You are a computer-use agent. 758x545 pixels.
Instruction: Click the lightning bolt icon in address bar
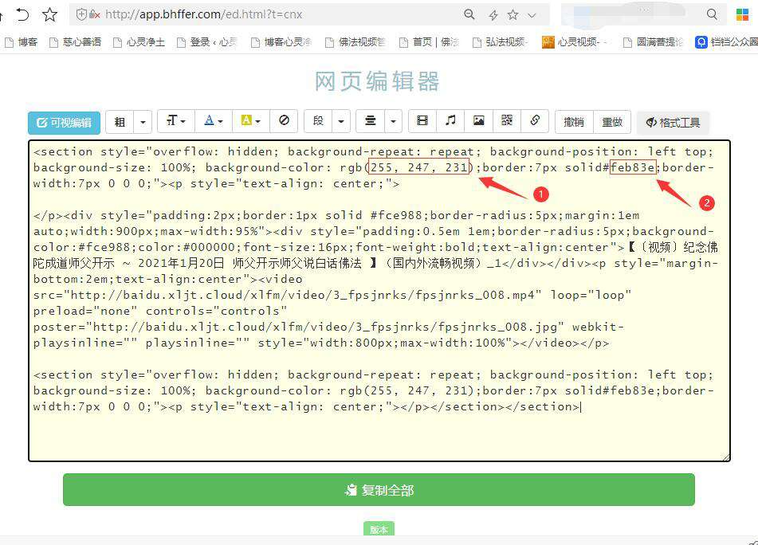(493, 15)
